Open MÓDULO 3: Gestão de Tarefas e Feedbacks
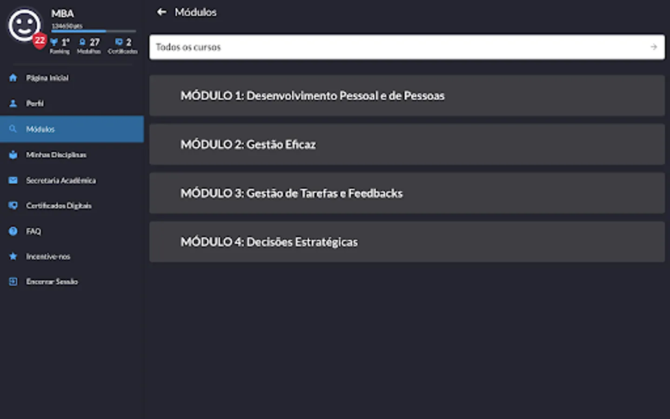This screenshot has height=419, width=670. 407,193
